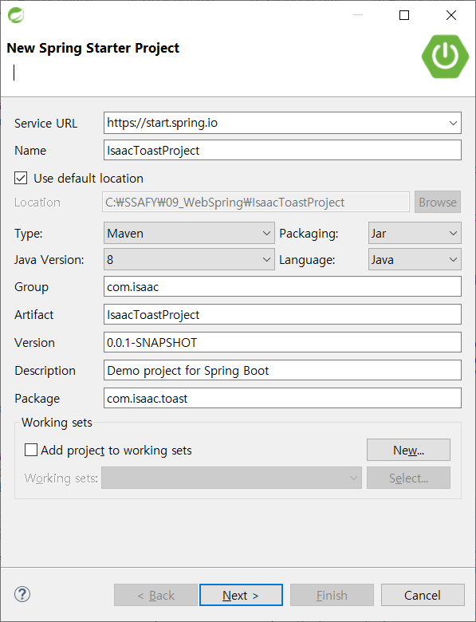This screenshot has height=622, width=476.
Task: Click the Back button
Action: coord(156,595)
